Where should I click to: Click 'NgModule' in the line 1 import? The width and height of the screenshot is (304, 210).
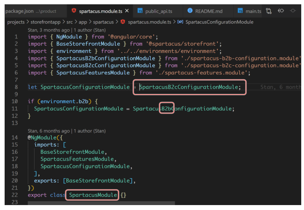[69, 37]
